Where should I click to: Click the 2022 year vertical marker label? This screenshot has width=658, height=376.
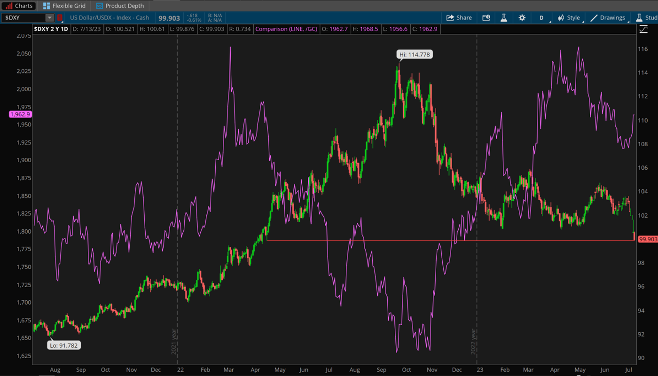474,342
